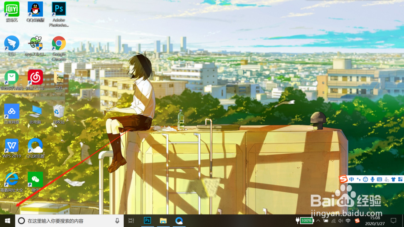
Task: Click the user account icon on Sogou toolbar
Action: 387,179
